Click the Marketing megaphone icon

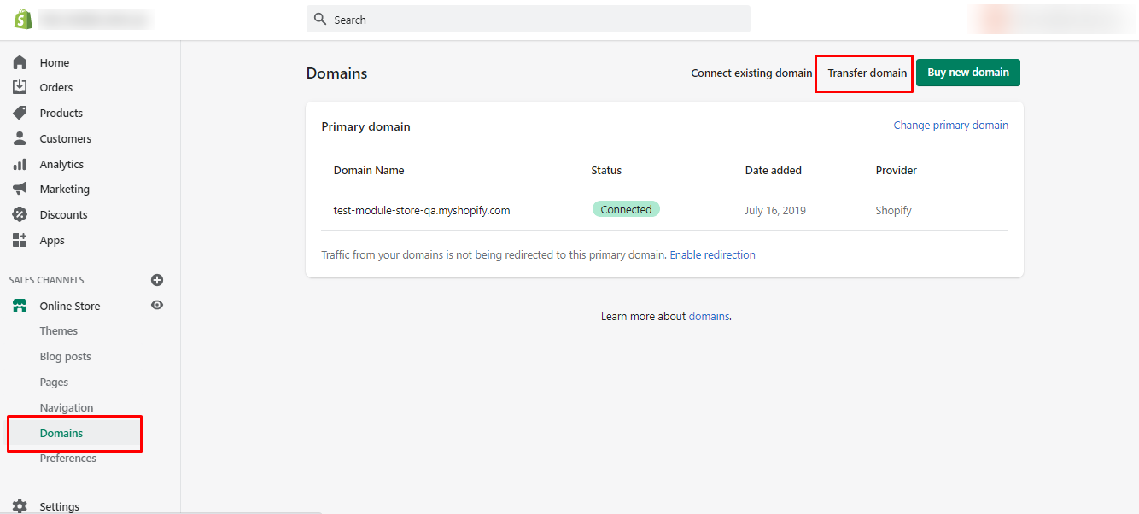[x=20, y=189]
